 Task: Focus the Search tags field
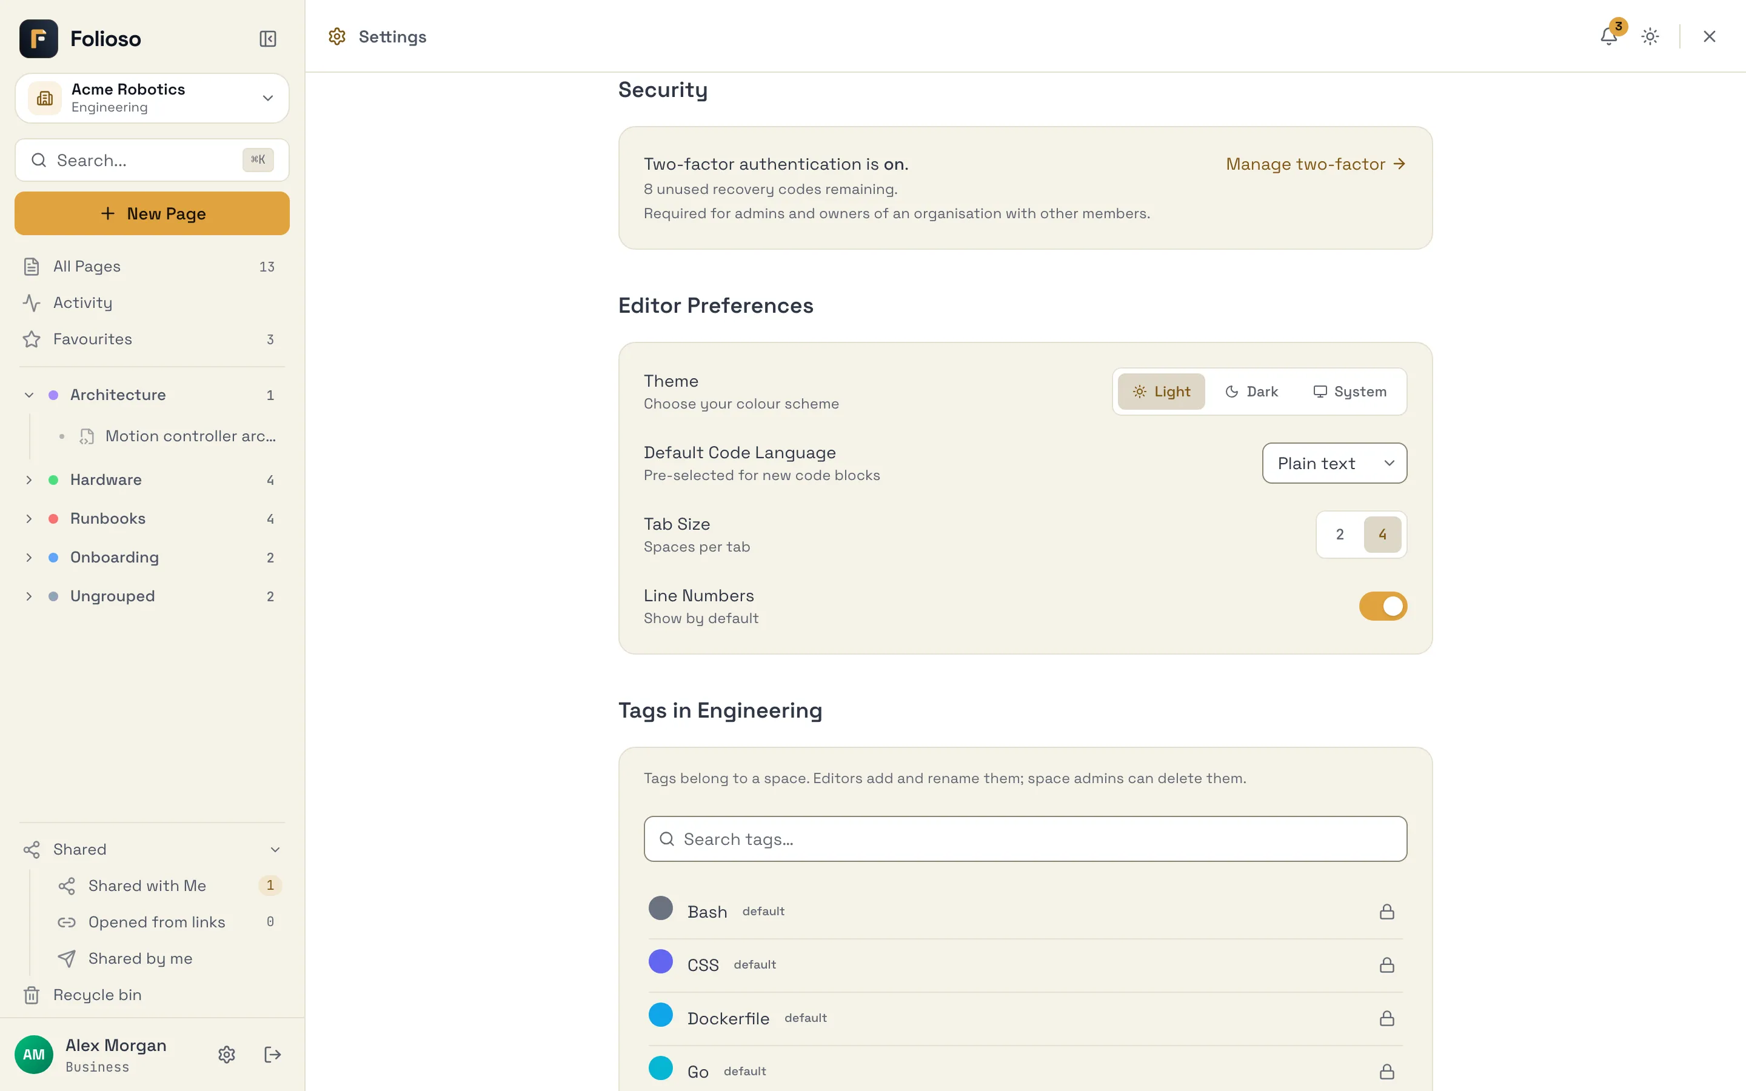click(x=1025, y=839)
